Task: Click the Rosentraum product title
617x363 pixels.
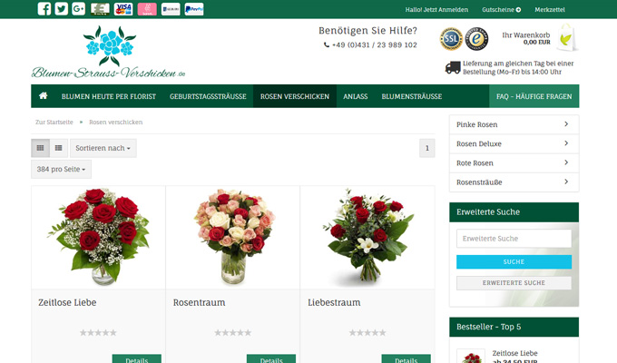Action: pyautogui.click(x=199, y=302)
